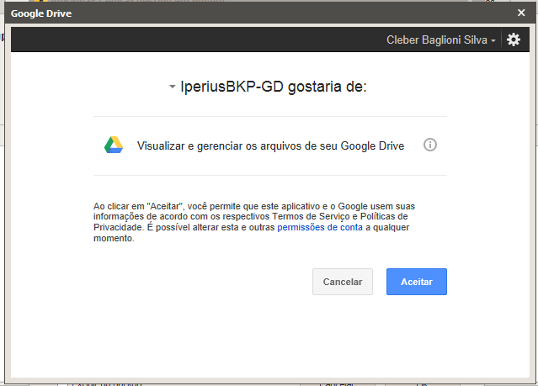Image resolution: width=538 pixels, height=386 pixels.
Task: Open the permissões de conta link
Action: pos(320,227)
